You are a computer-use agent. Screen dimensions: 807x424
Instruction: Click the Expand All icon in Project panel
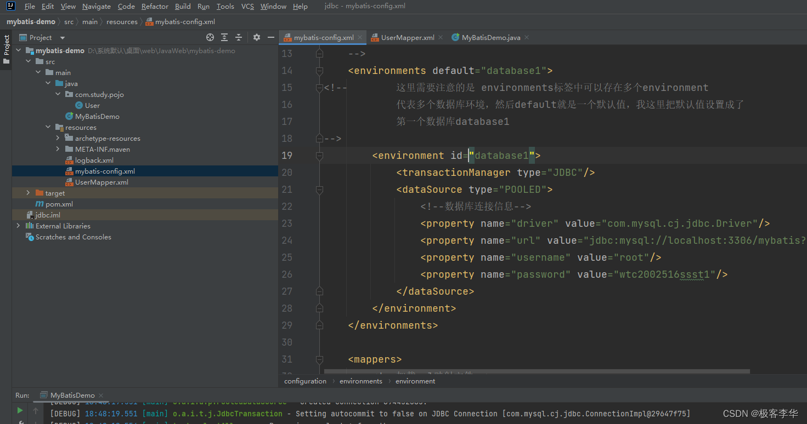pos(224,37)
